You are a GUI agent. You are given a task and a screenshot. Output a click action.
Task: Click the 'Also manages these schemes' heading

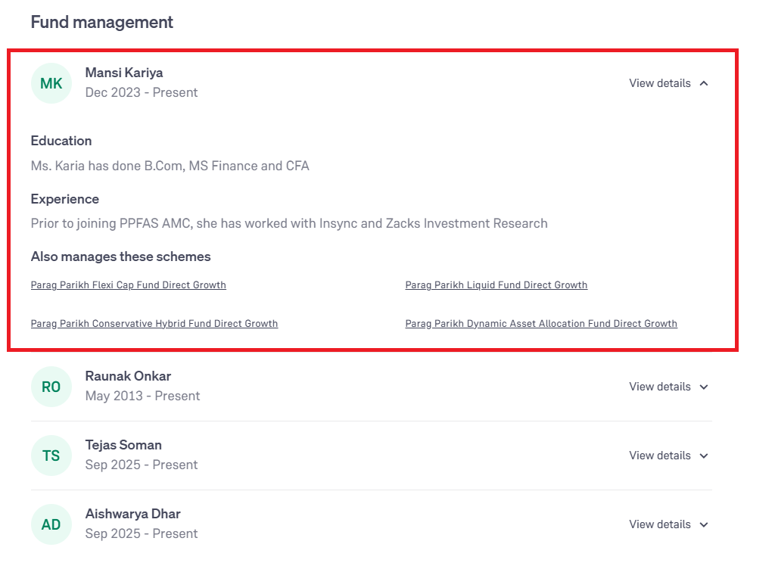[x=120, y=257]
